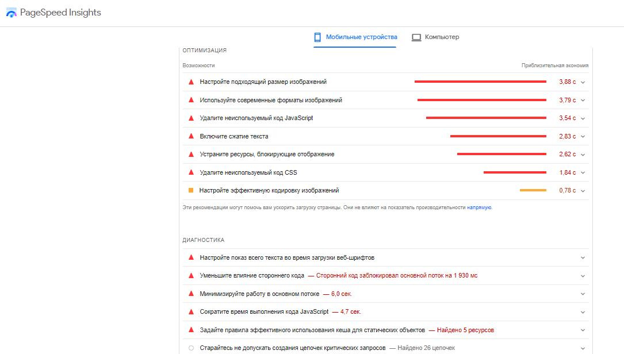Click red triangle beside web fonts text diagnostic
This screenshot has height=354, width=624.
191,257
